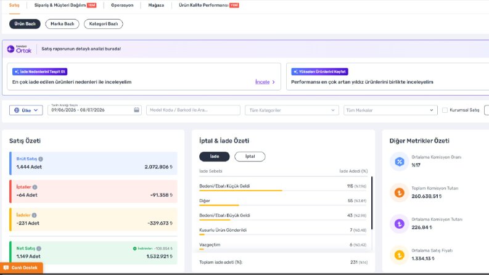This screenshot has width=489, height=275.
Task: Click the Net Satış value 1.532.921
Action: click(x=159, y=257)
